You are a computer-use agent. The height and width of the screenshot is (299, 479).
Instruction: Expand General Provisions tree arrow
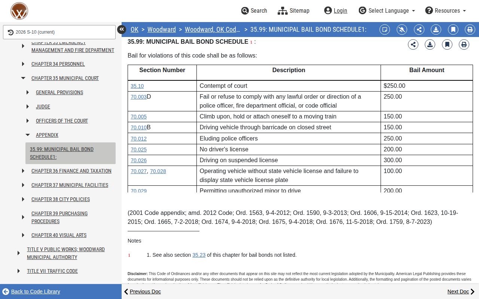[x=28, y=92]
